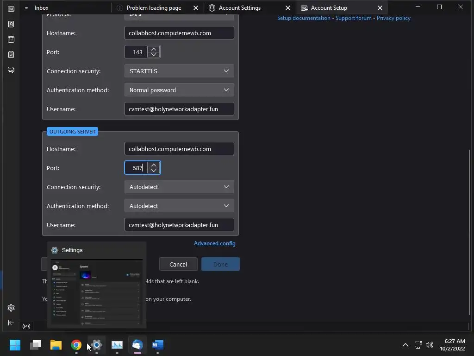
Task: Open incoming Connection security STARTTLS dropdown
Action: [179, 71]
